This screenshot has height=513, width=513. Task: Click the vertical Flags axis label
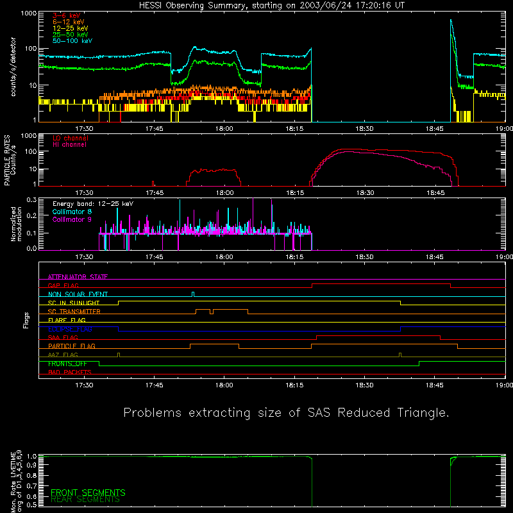26,320
